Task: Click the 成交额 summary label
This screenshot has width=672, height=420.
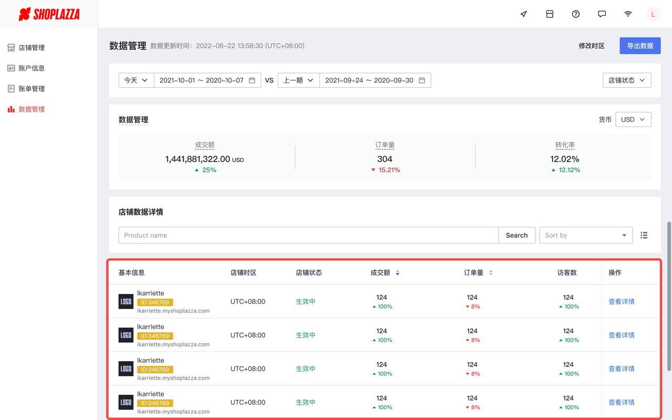Action: coord(205,145)
